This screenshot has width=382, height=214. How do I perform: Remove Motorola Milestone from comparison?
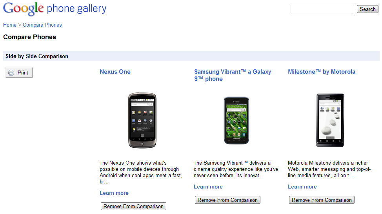[322, 200]
